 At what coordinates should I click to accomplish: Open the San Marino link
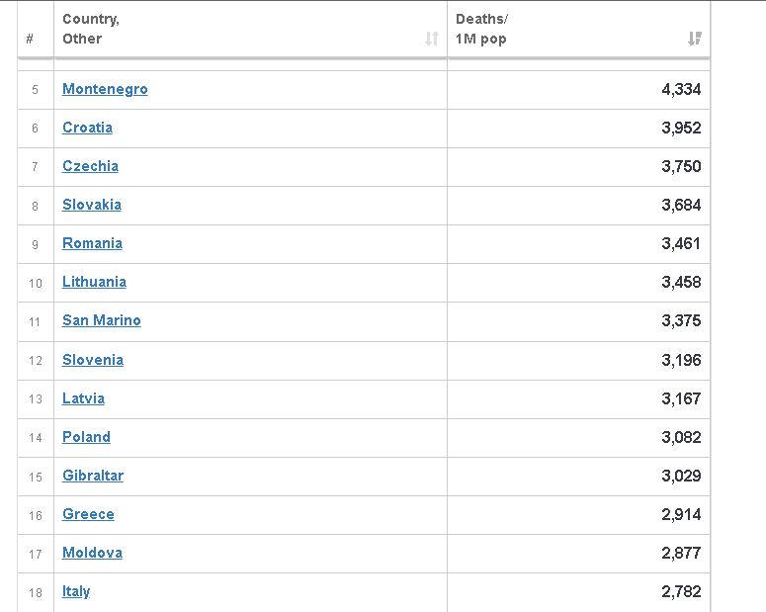tap(102, 320)
